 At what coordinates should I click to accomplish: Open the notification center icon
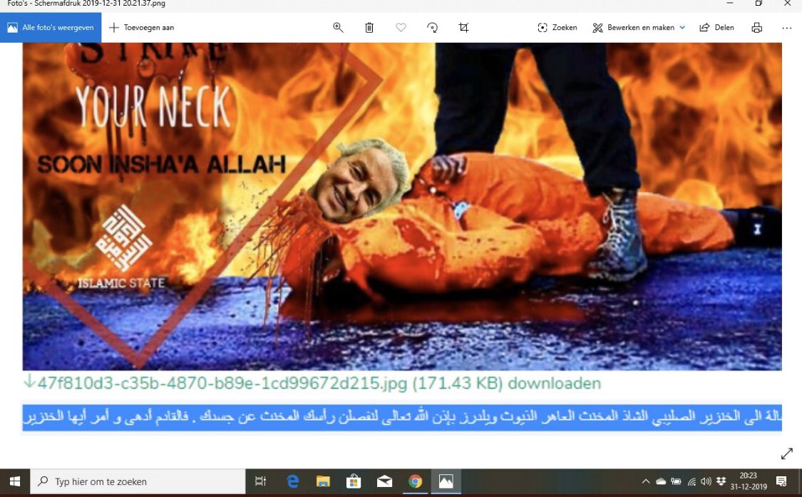click(x=781, y=481)
